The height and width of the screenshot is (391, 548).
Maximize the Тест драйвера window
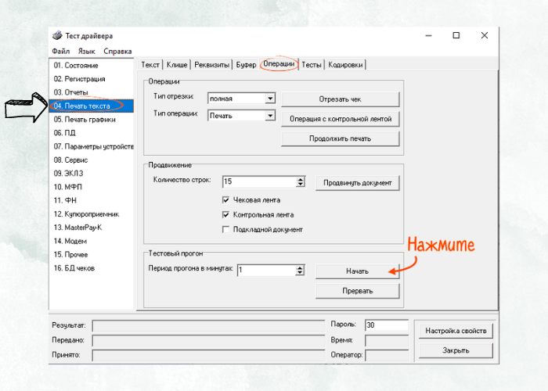pos(456,35)
